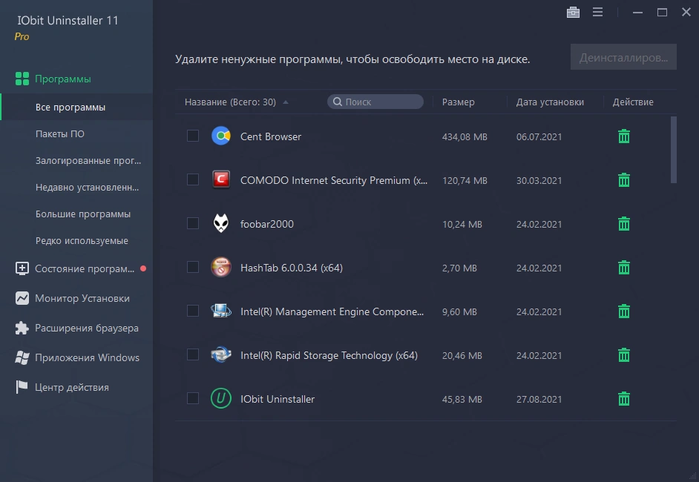Open Программы section in sidebar
This screenshot has width=699, height=482.
(x=63, y=79)
